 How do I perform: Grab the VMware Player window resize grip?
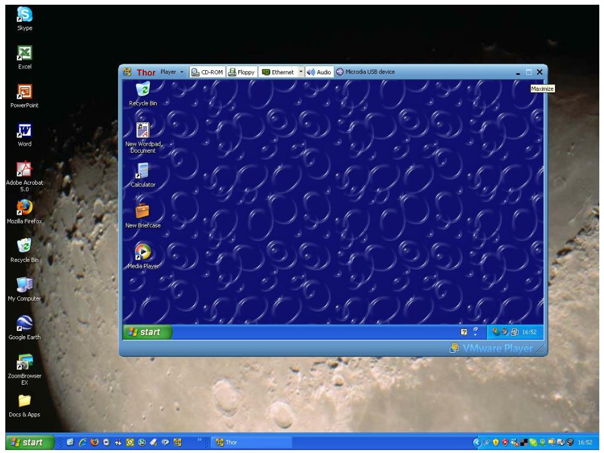[x=541, y=349]
